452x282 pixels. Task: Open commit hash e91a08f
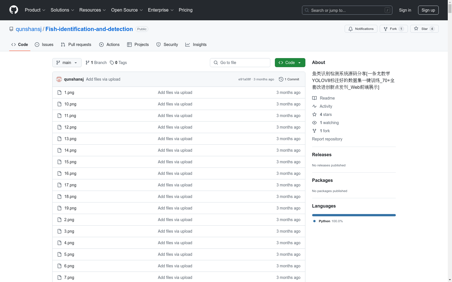pos(244,79)
